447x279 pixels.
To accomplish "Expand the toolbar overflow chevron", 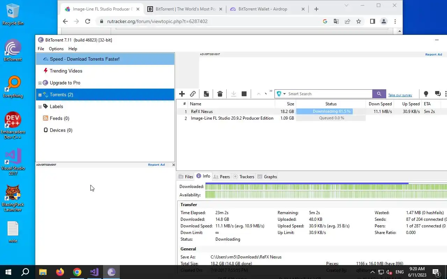I will [x=271, y=91].
